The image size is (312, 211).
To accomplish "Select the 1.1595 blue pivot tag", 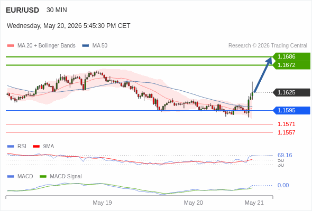I will 291,110.
